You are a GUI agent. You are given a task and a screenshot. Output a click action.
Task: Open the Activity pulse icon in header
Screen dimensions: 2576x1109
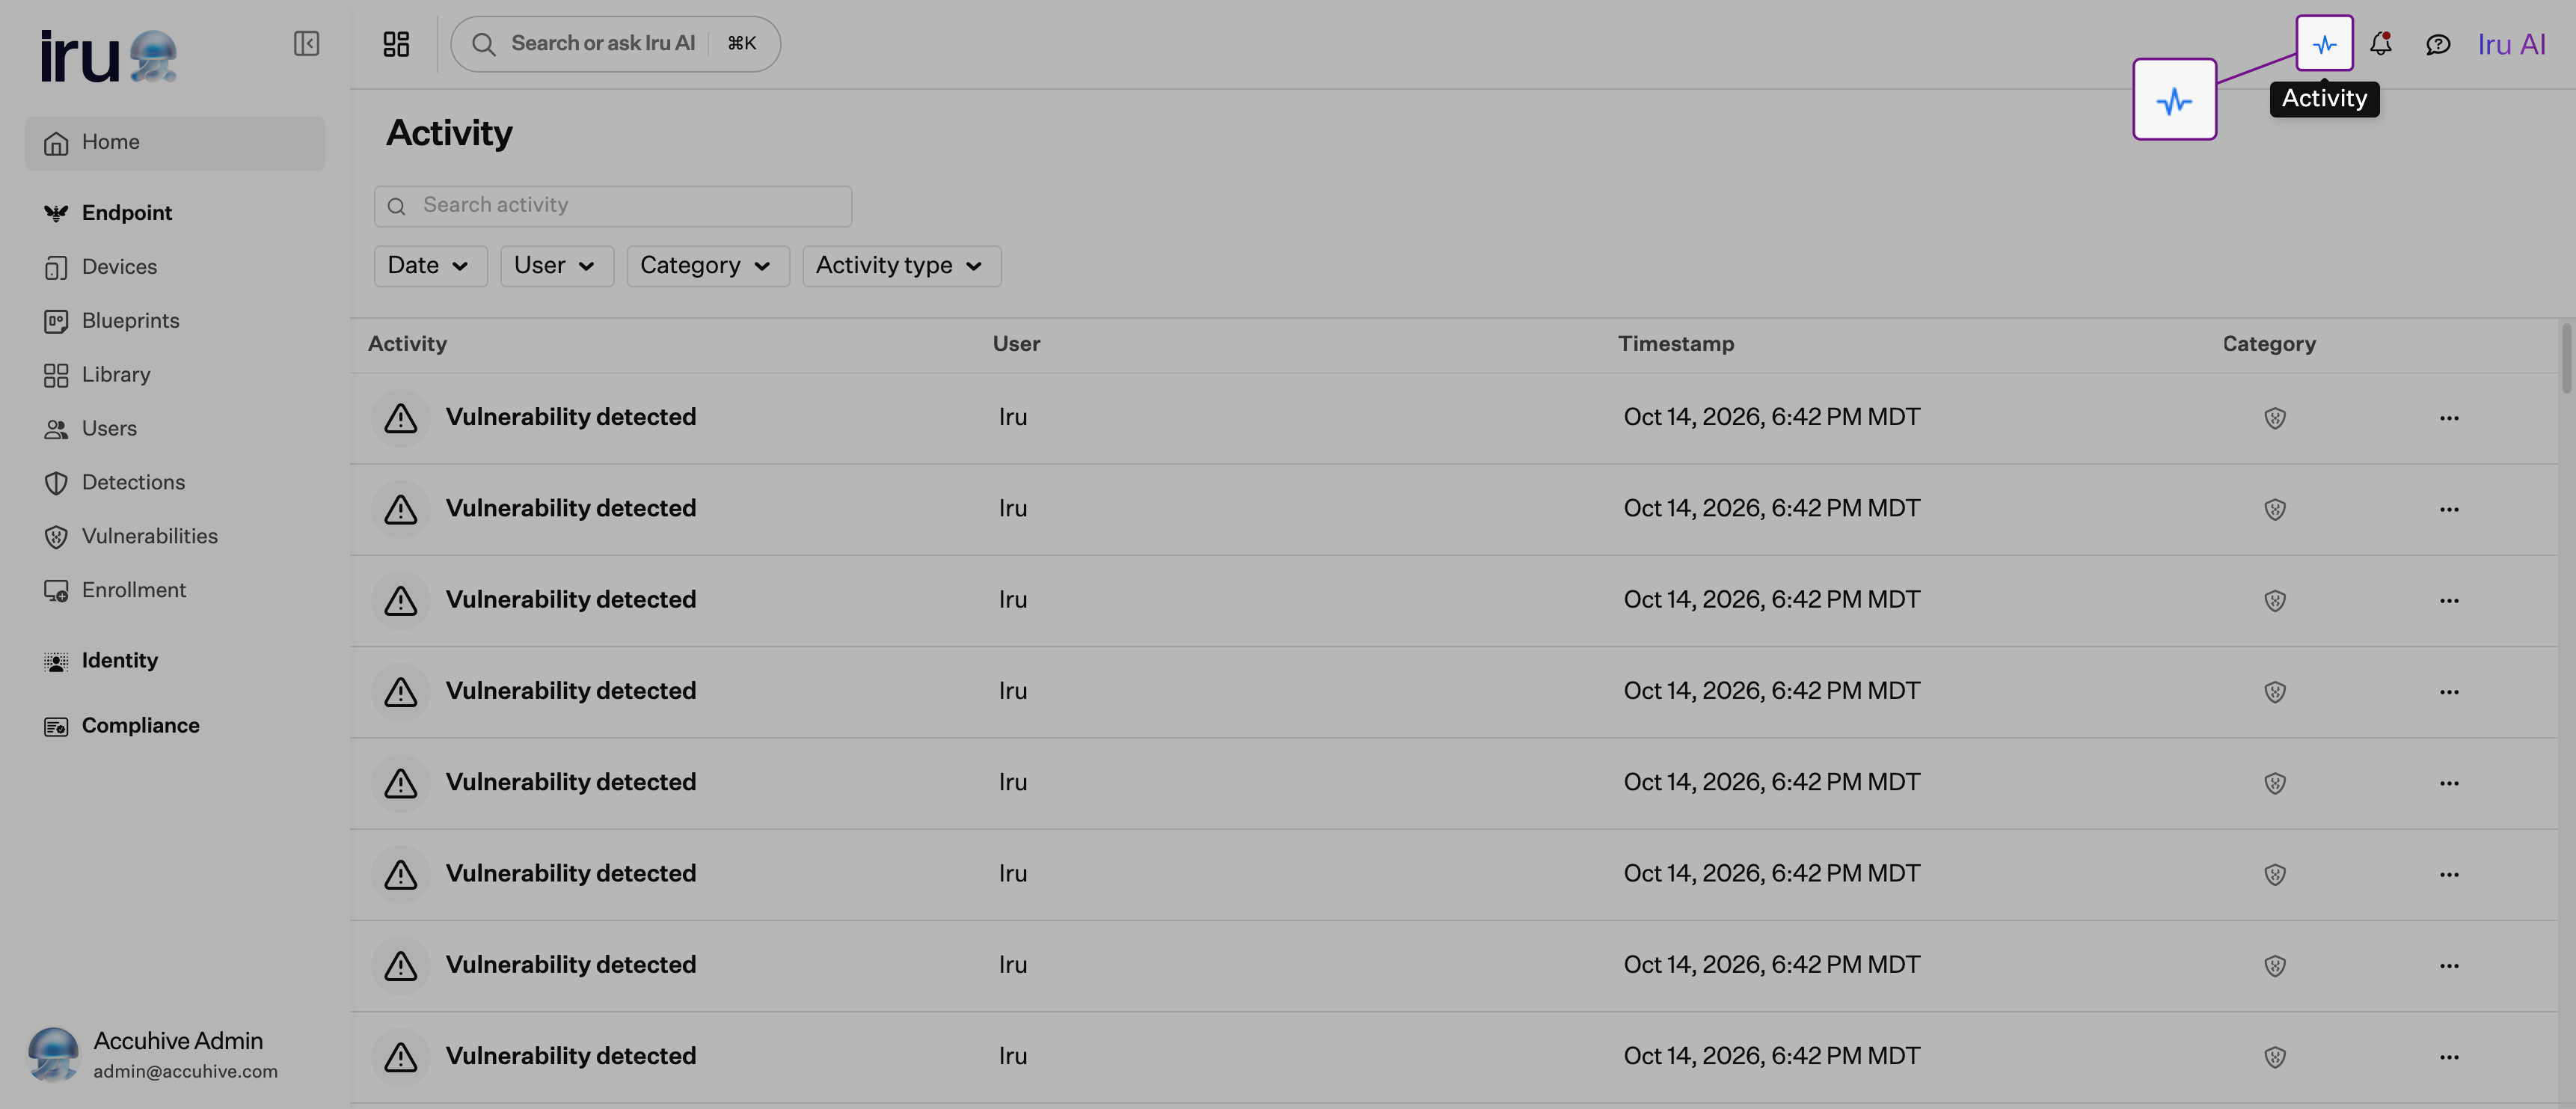pyautogui.click(x=2324, y=43)
